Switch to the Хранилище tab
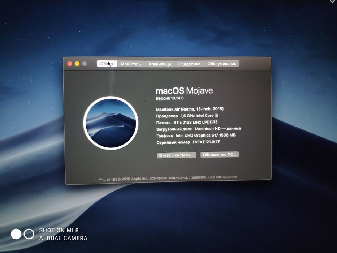337x253 pixels. pyautogui.click(x=160, y=64)
